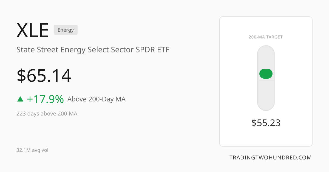The height and width of the screenshot is (172, 329).
Task: Click the gray midline of the gauge
Action: 266,79
